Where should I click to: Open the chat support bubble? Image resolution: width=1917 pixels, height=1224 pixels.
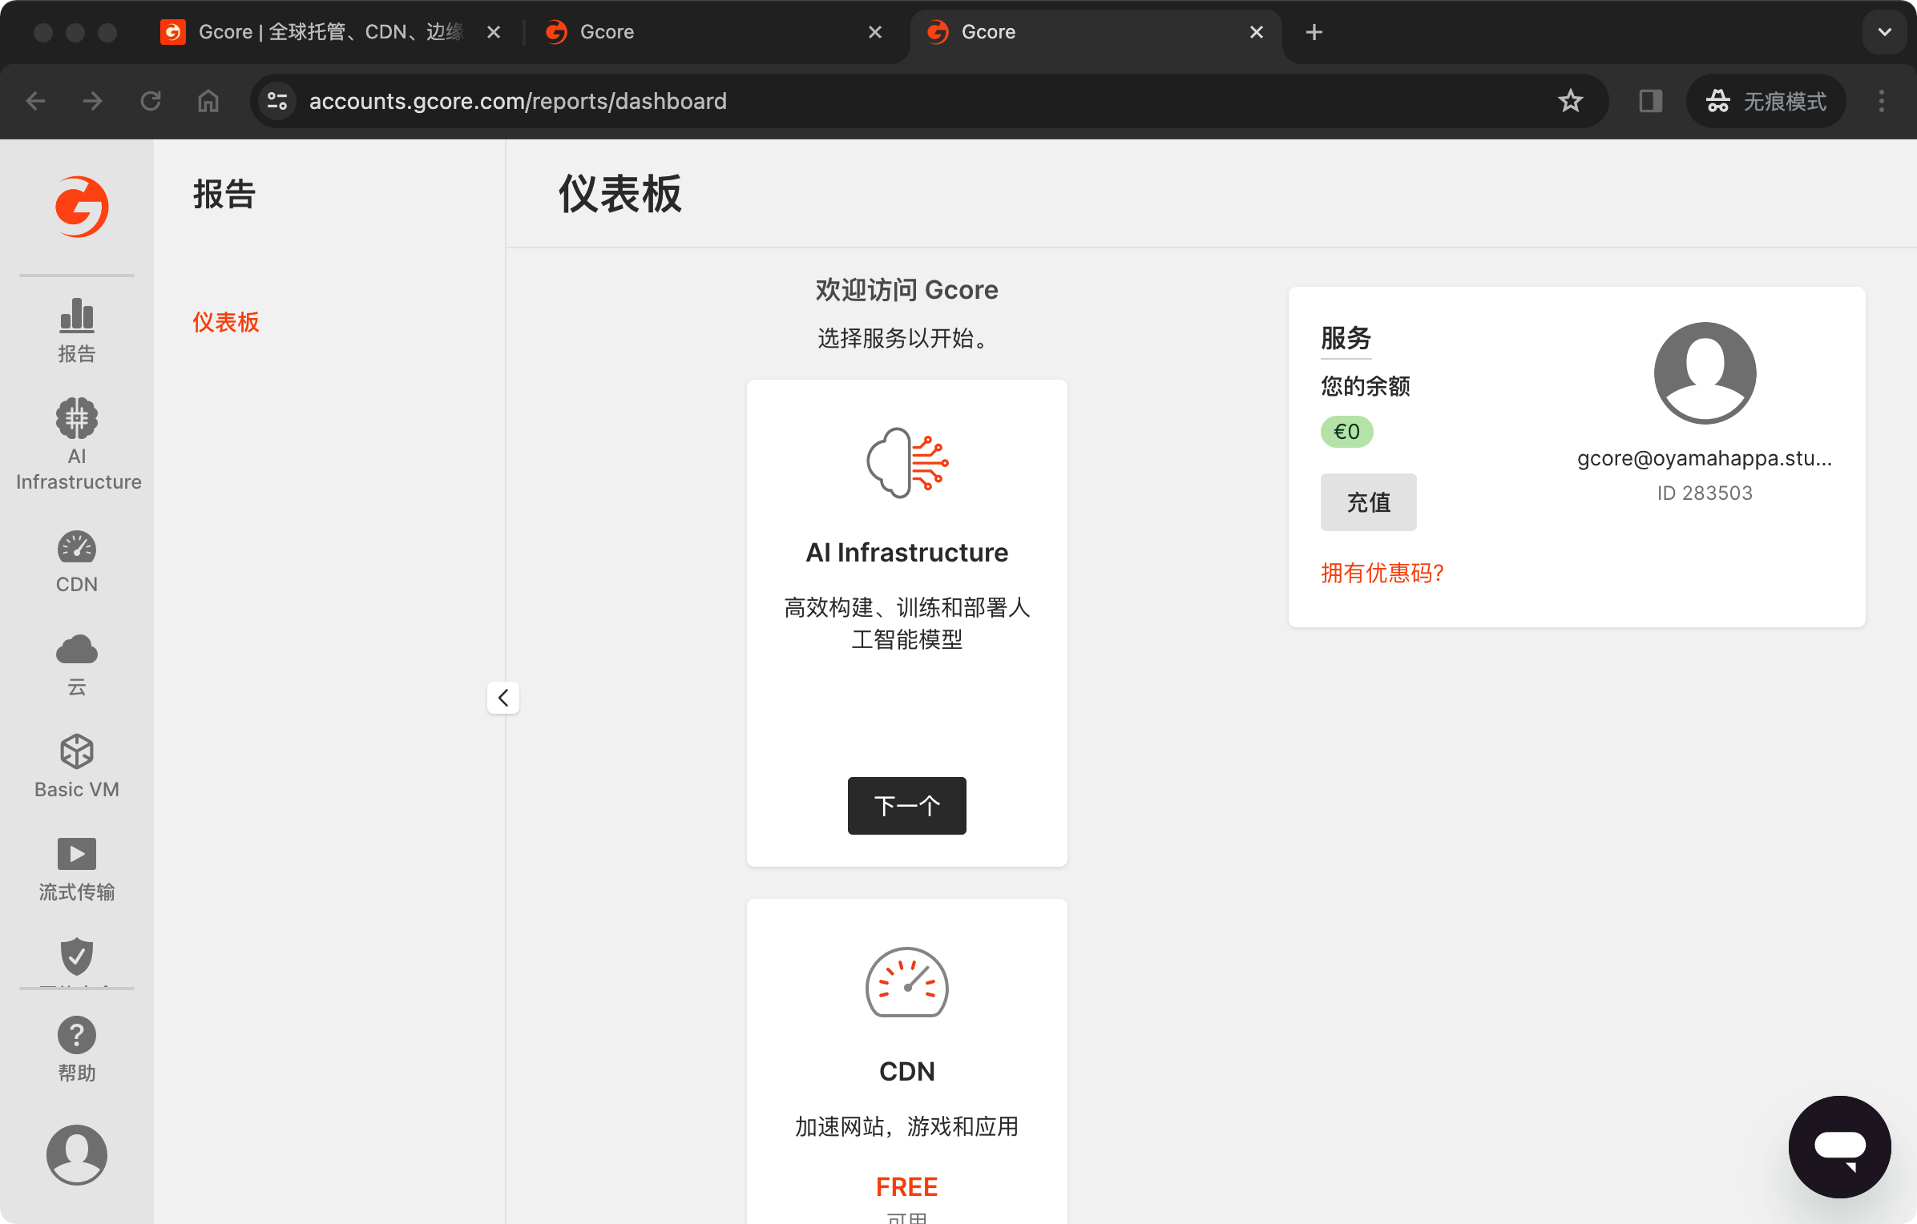click(x=1840, y=1146)
